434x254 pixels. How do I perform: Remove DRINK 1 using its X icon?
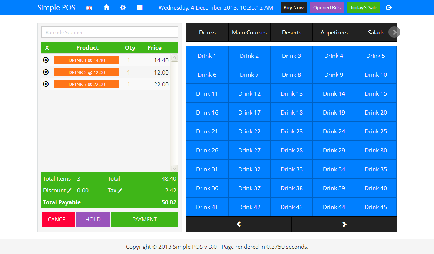click(x=46, y=60)
